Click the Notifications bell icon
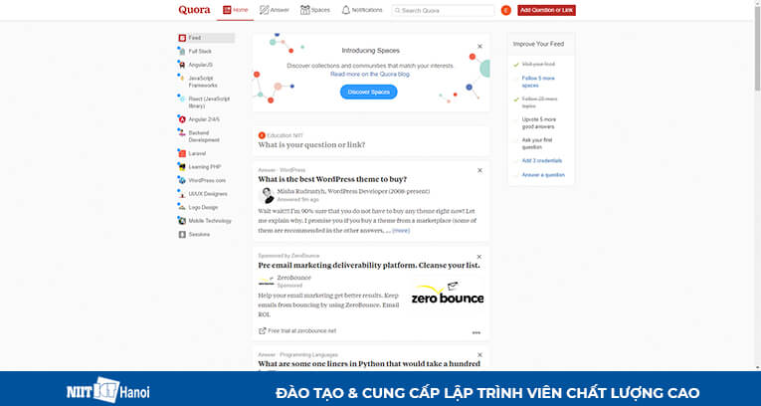761x406 pixels. click(x=345, y=10)
